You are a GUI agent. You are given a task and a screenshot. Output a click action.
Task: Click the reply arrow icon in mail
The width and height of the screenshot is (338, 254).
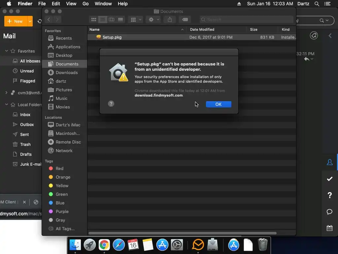307,59
